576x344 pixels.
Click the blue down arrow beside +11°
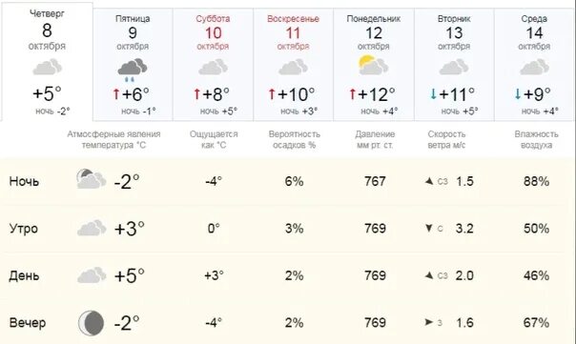434,94
